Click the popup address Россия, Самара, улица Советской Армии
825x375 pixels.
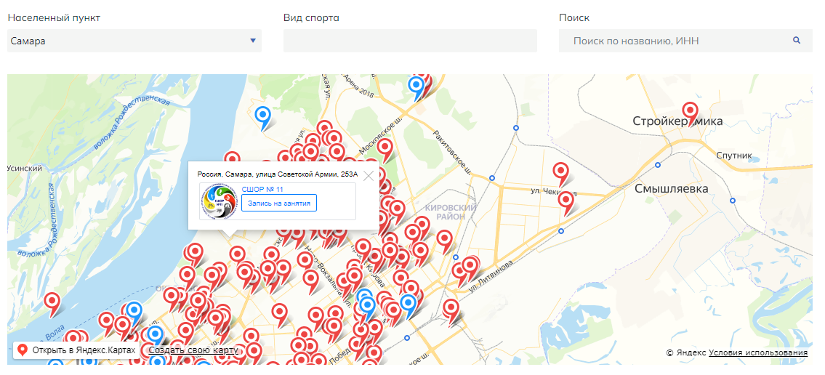coord(277,174)
